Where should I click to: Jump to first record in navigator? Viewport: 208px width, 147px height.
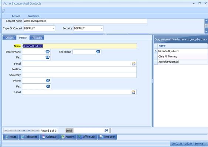coord(6,130)
